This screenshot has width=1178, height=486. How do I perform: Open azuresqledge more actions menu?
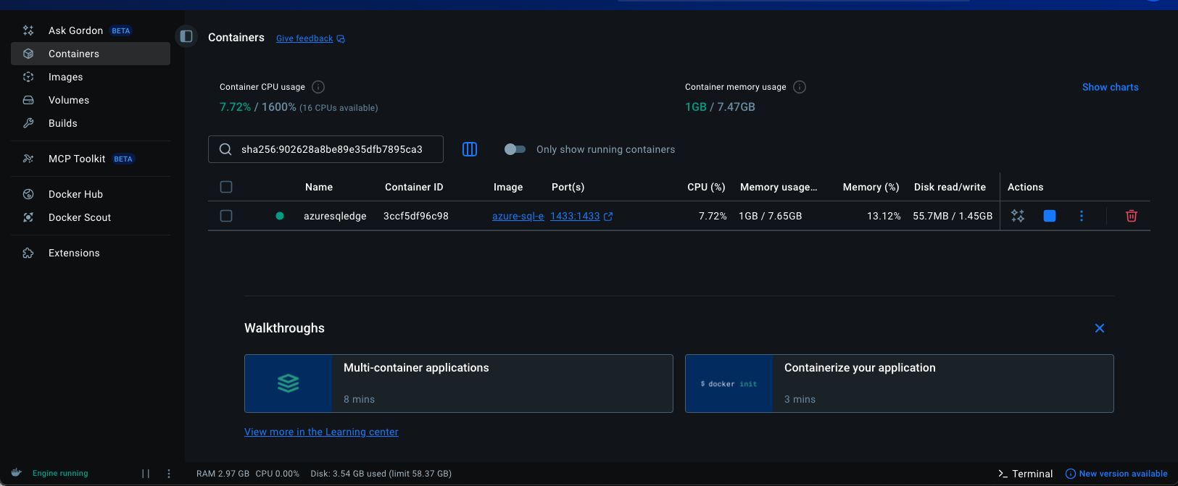tap(1082, 216)
